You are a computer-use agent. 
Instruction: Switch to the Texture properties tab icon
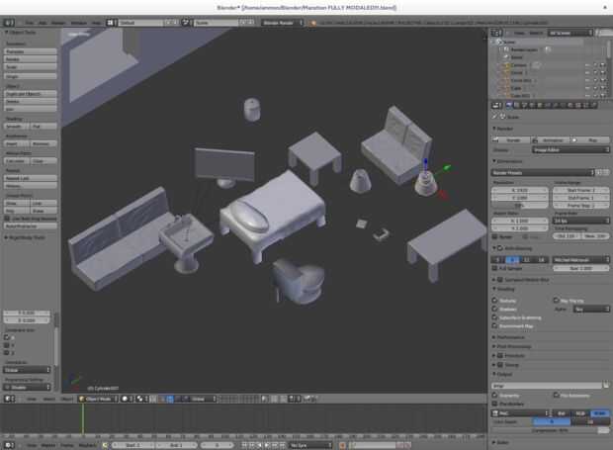[578, 105]
